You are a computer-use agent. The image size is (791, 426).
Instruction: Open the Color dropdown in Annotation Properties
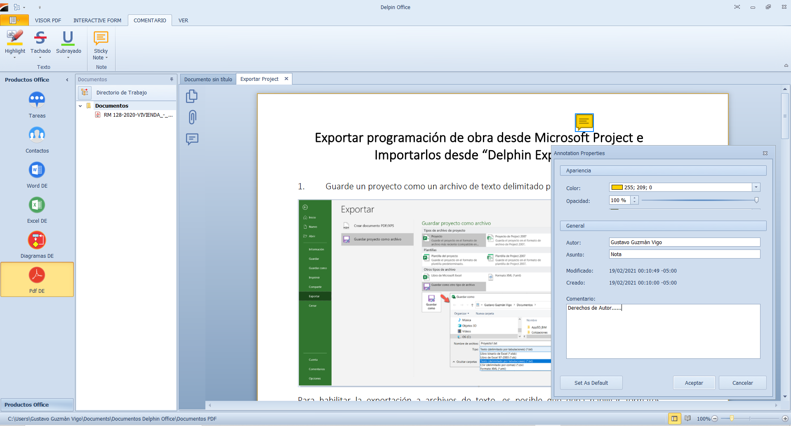click(x=756, y=187)
